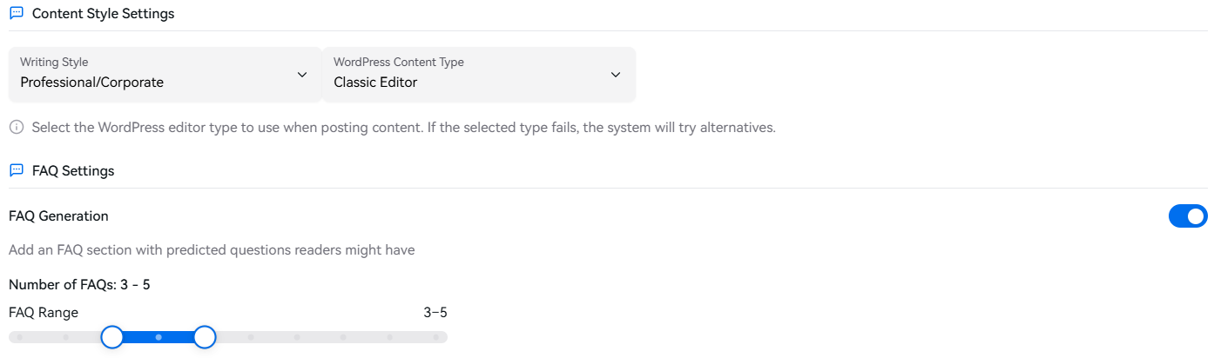Click the FAQ section description text
Viewport: 1214px width, 358px height.
point(212,250)
